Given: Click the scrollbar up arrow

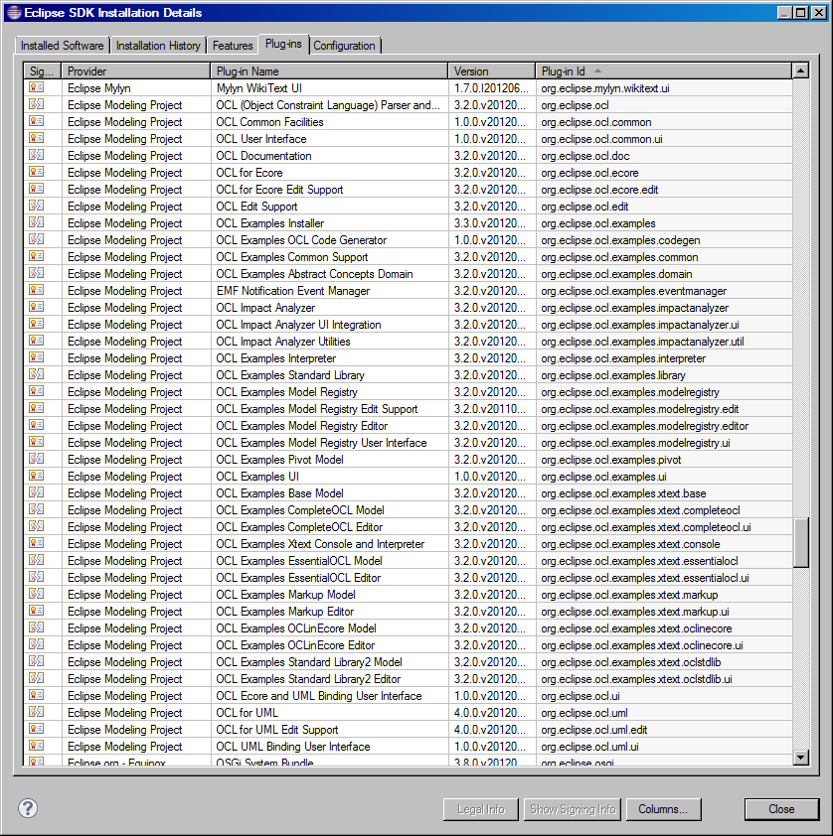Looking at the screenshot, I should tap(800, 70).
